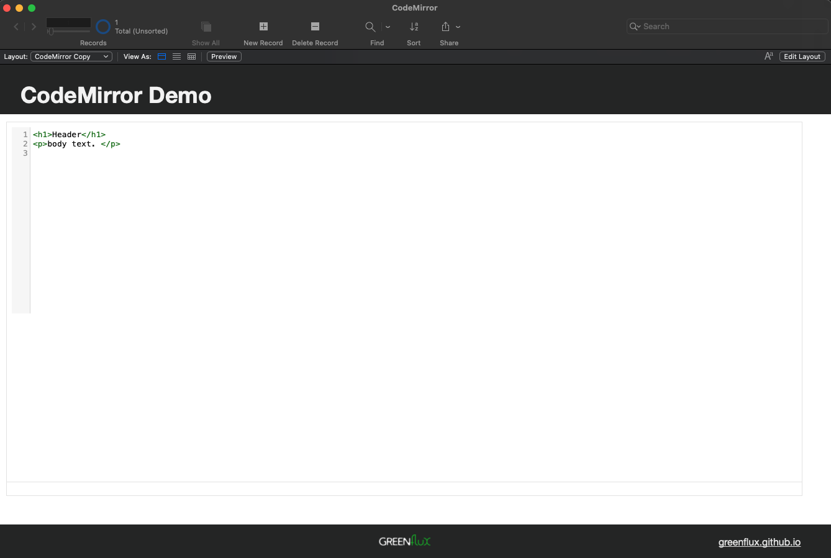
Task: Click the Show All records icon
Action: click(x=206, y=27)
